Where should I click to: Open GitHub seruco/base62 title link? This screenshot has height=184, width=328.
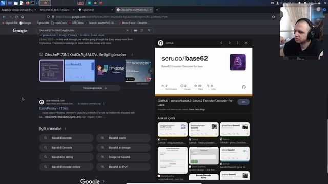195,103
